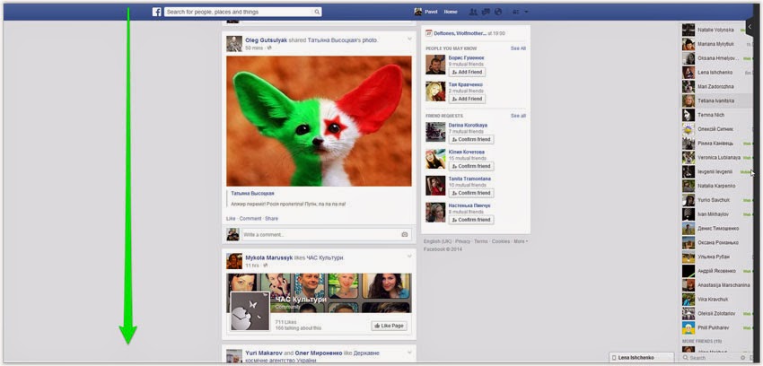
Task: Open the shared tricolor fox photo
Action: click(x=319, y=121)
